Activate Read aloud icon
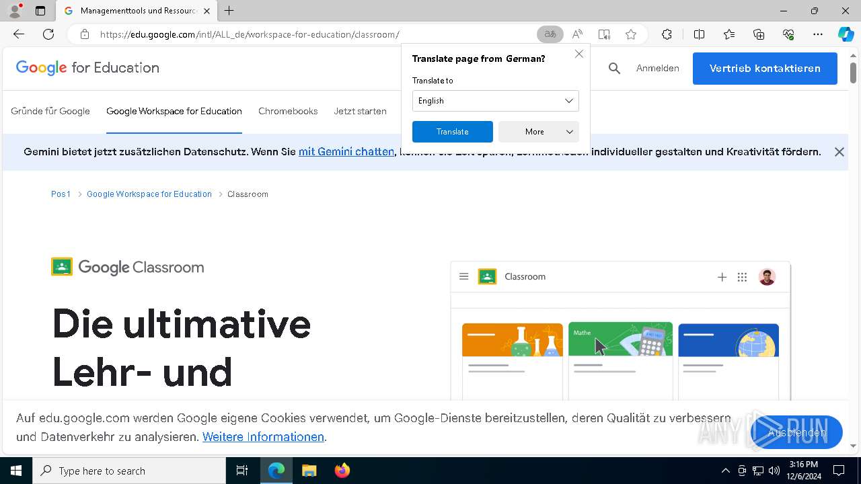Viewport: 861px width, 484px height. tap(577, 34)
